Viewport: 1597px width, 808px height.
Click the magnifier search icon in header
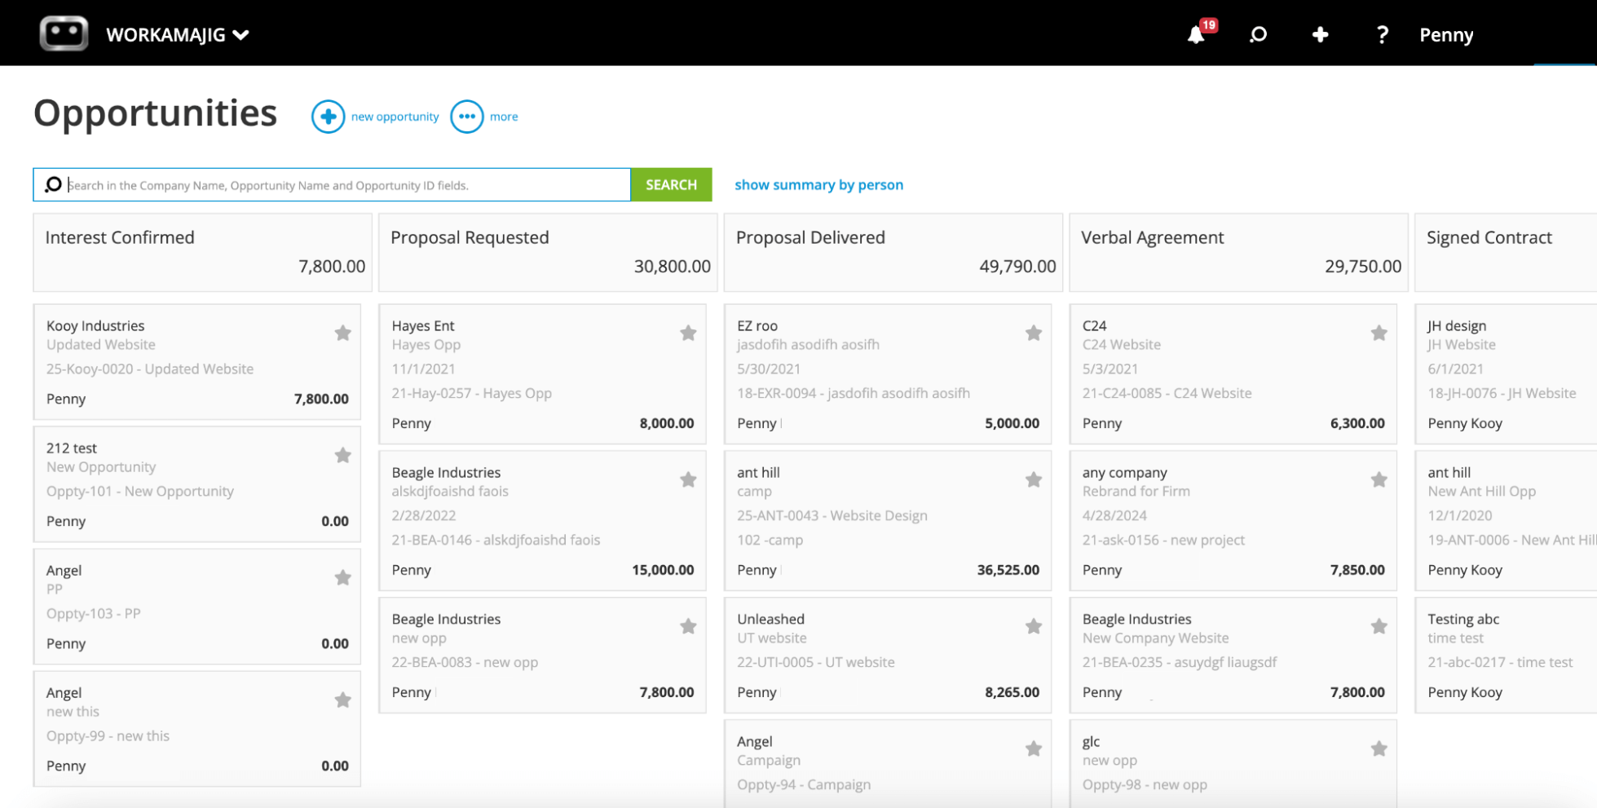point(1258,34)
